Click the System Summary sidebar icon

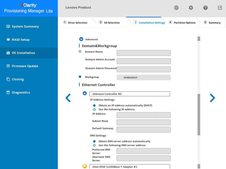[8, 26]
